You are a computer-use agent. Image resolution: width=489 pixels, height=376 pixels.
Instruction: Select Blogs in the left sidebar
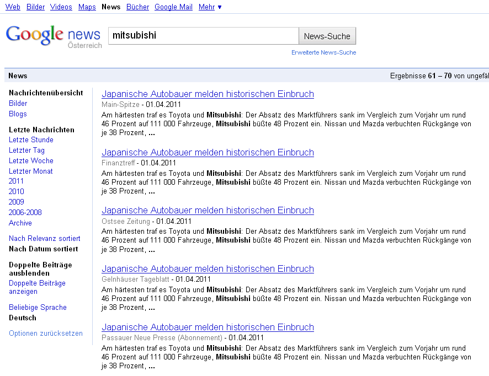pos(18,114)
